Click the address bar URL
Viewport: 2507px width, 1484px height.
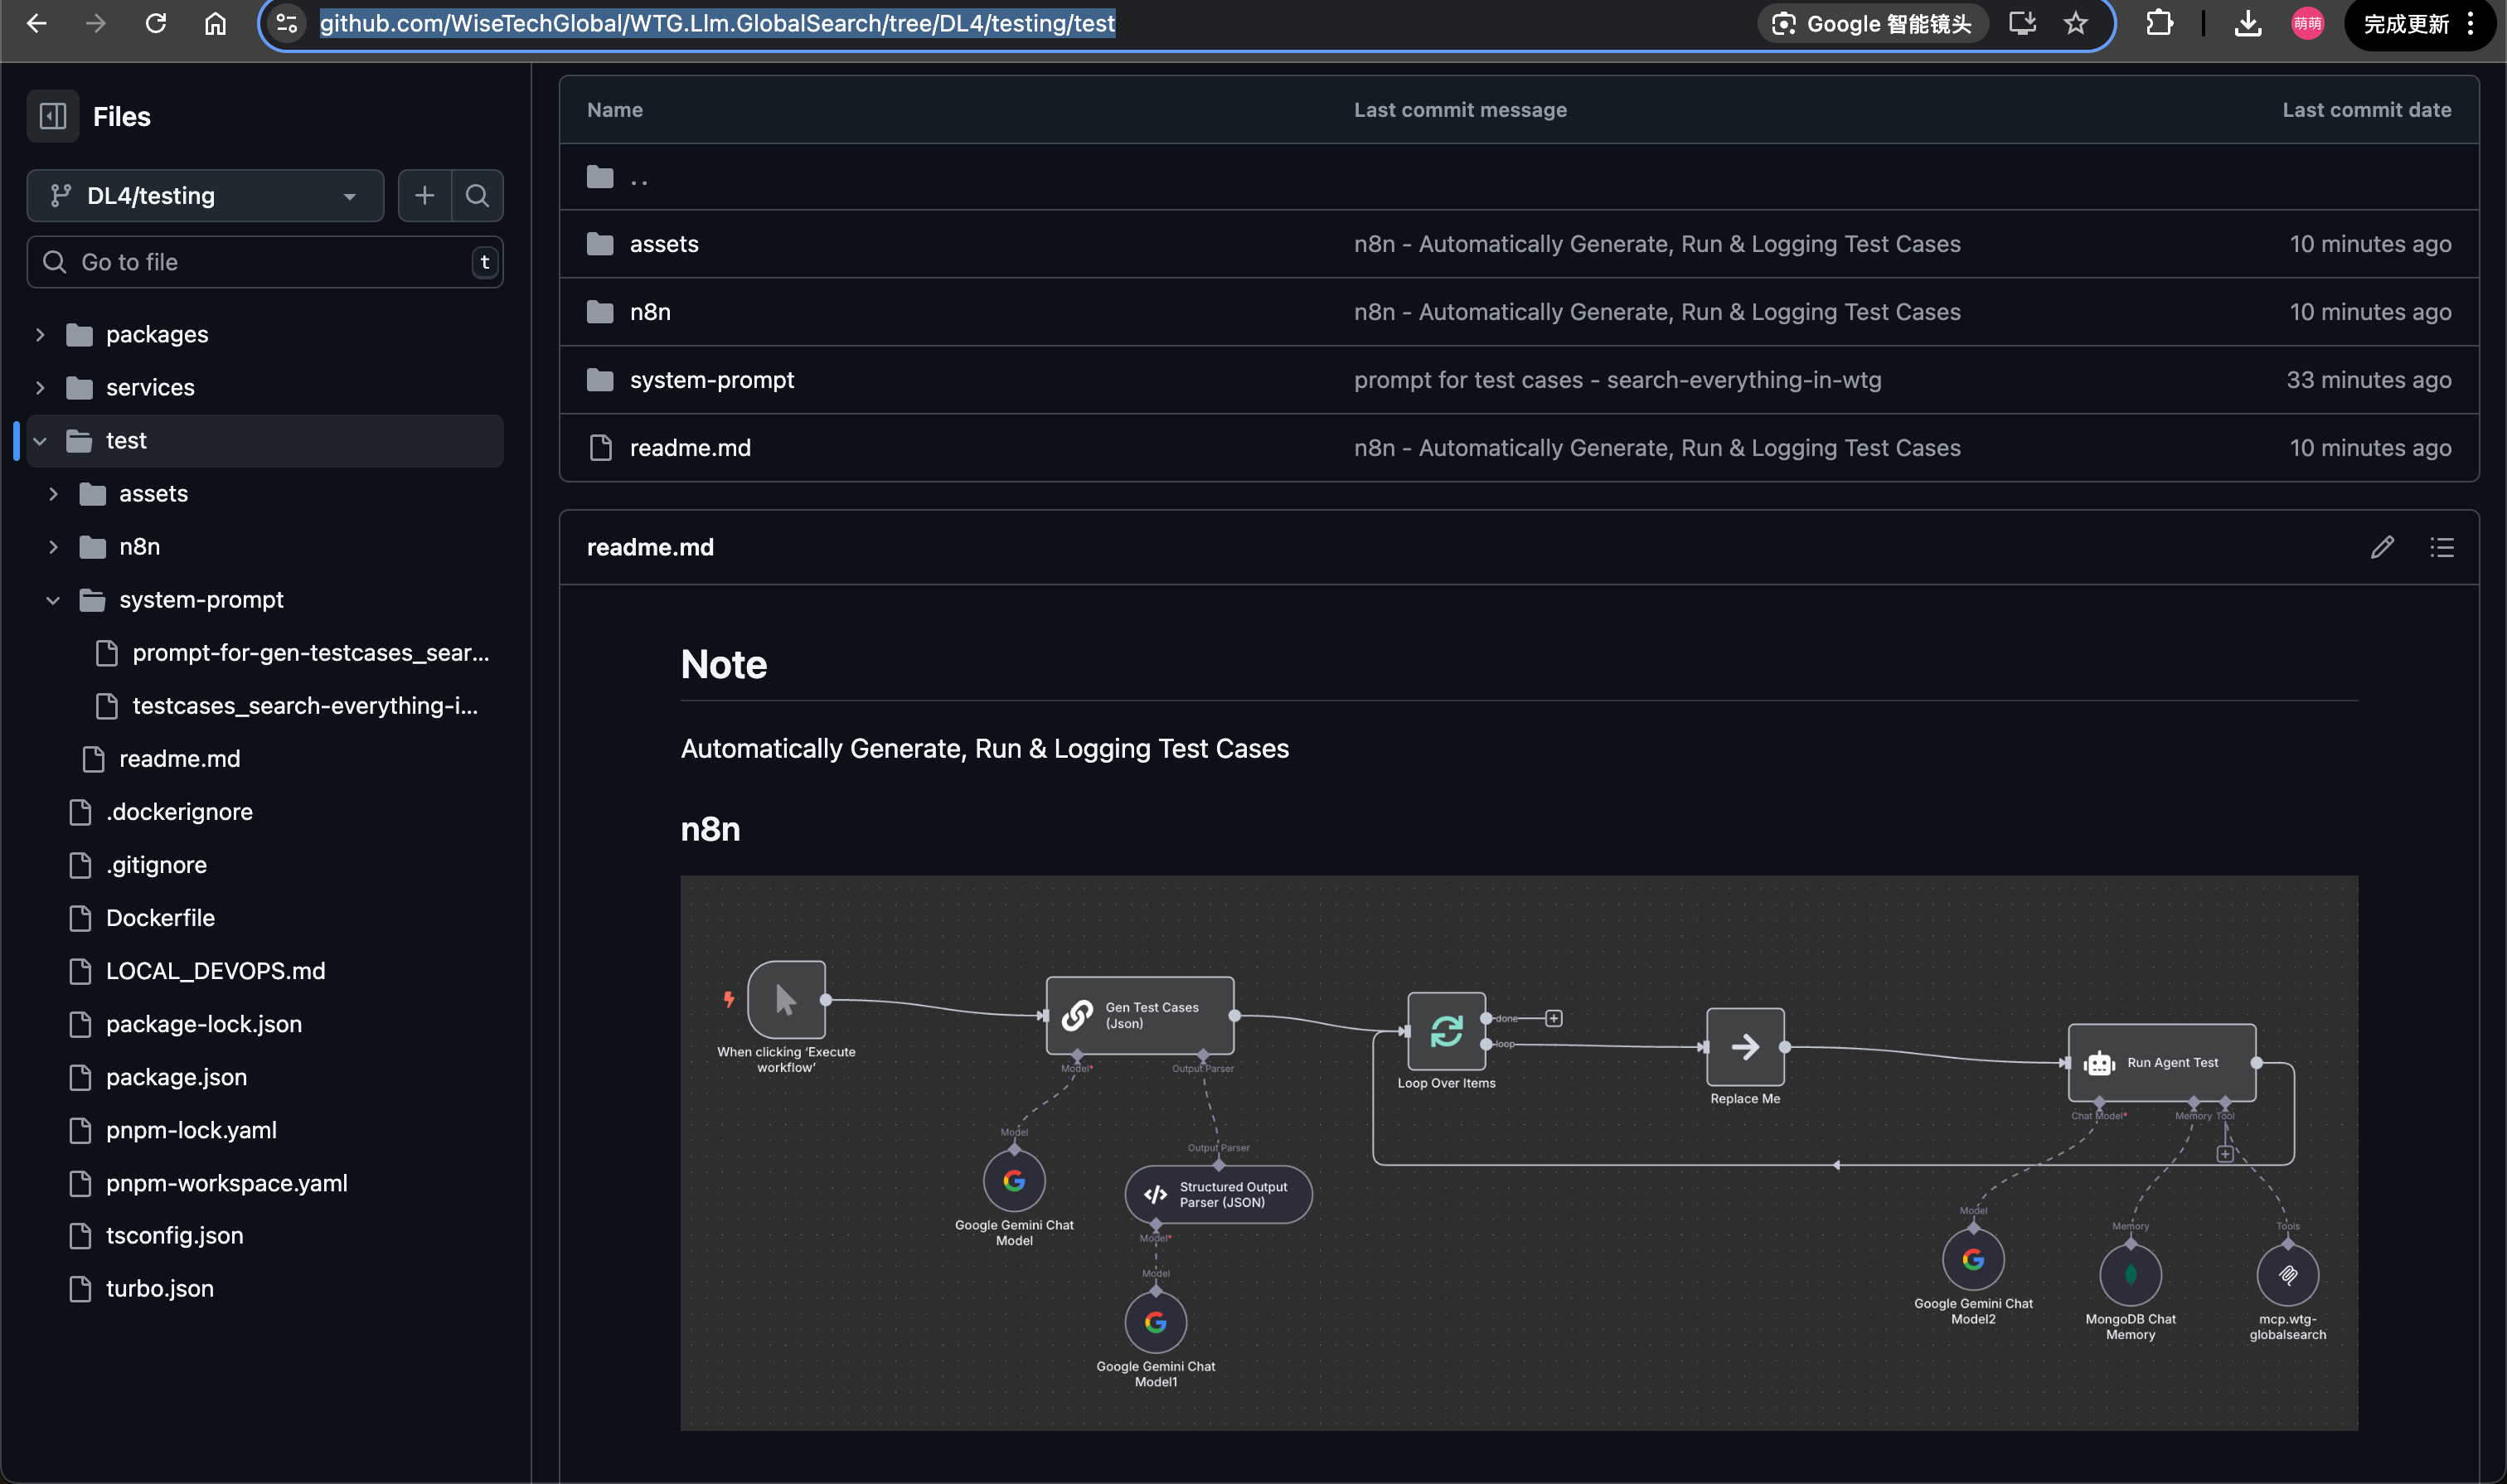(x=717, y=23)
